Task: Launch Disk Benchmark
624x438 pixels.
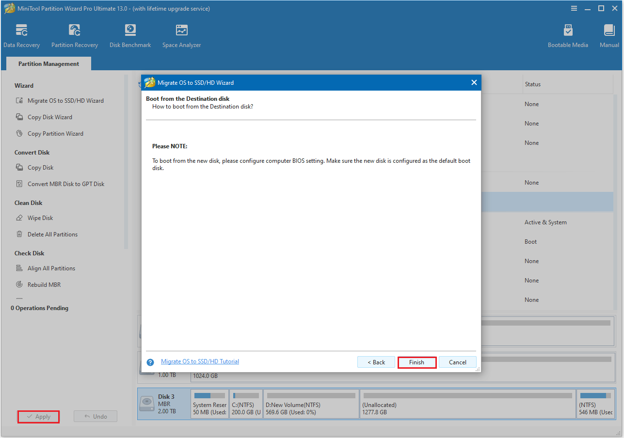Action: [x=130, y=34]
